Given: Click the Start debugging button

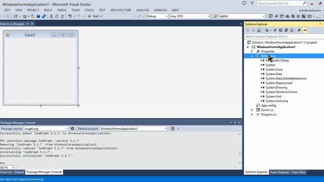Looking at the screenshot, I should 93,16.
